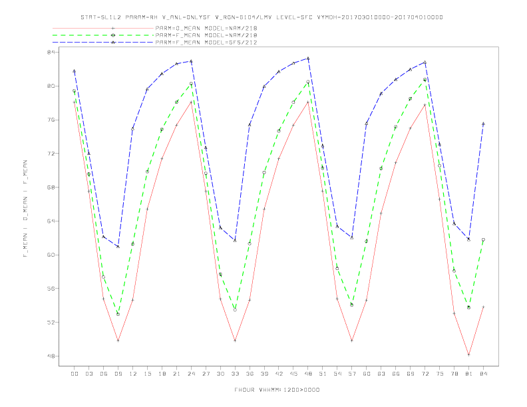Image resolution: width=527 pixels, height=407 pixels.
Task: Click the green dashed line legend sample
Action: coord(103,35)
